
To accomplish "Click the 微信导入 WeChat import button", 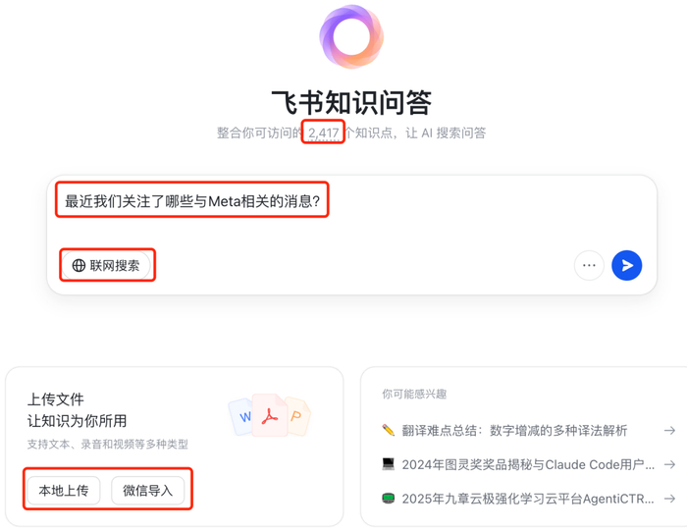I will click(x=148, y=490).
